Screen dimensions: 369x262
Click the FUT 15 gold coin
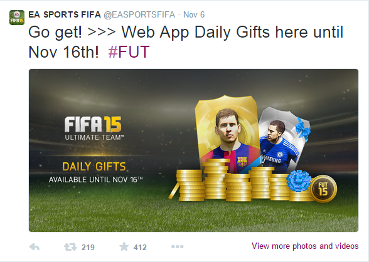(x=323, y=189)
